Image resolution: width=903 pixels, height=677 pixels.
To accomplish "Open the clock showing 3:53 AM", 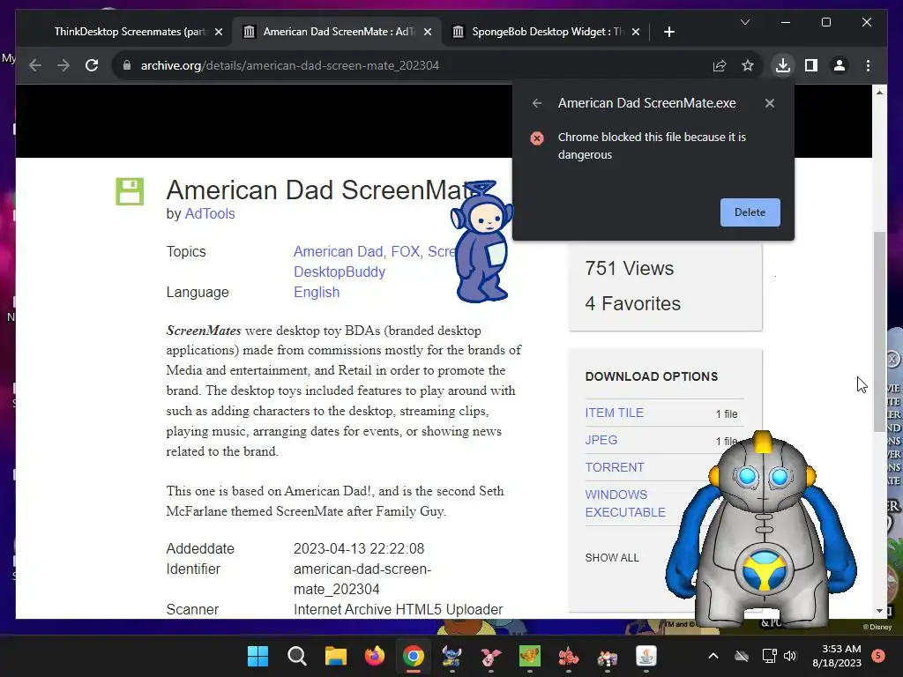I will [837, 656].
